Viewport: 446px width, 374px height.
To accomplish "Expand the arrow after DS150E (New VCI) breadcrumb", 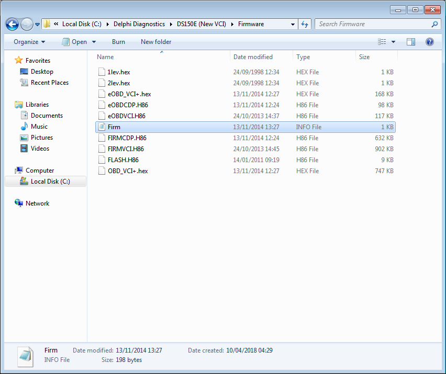I will click(232, 25).
